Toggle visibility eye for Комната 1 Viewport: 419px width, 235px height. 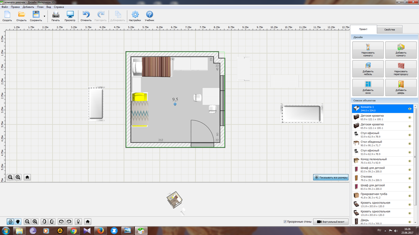[x=409, y=109]
